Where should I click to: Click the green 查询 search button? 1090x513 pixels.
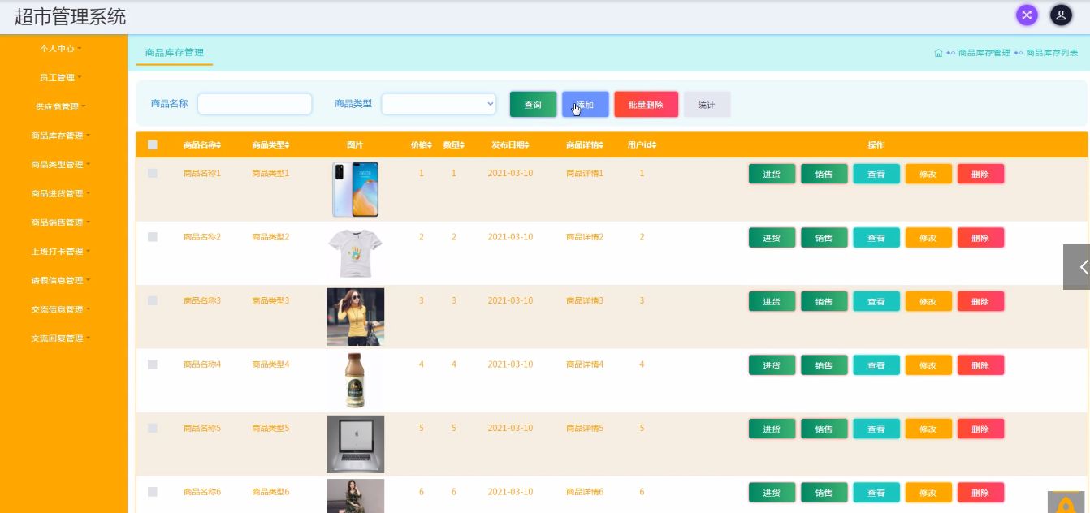click(x=533, y=105)
